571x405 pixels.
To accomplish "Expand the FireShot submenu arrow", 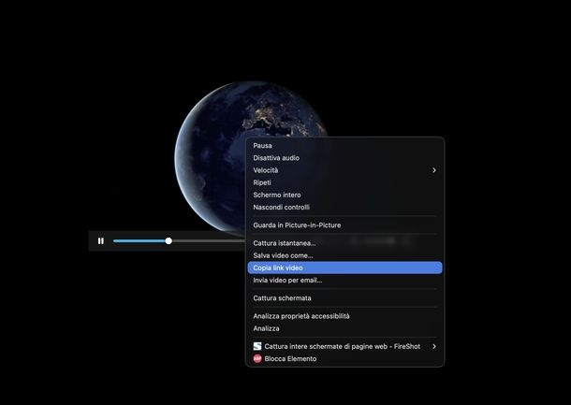I will tap(434, 346).
